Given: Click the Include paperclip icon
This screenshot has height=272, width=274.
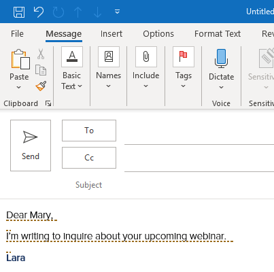Looking at the screenshot, I should (146, 57).
